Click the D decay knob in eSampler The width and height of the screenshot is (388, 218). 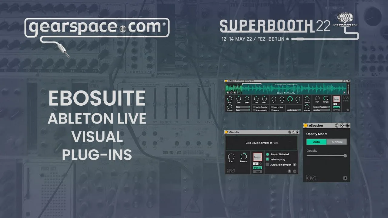coord(282,99)
